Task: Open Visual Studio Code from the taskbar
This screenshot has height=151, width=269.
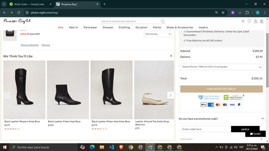Action: point(111,147)
